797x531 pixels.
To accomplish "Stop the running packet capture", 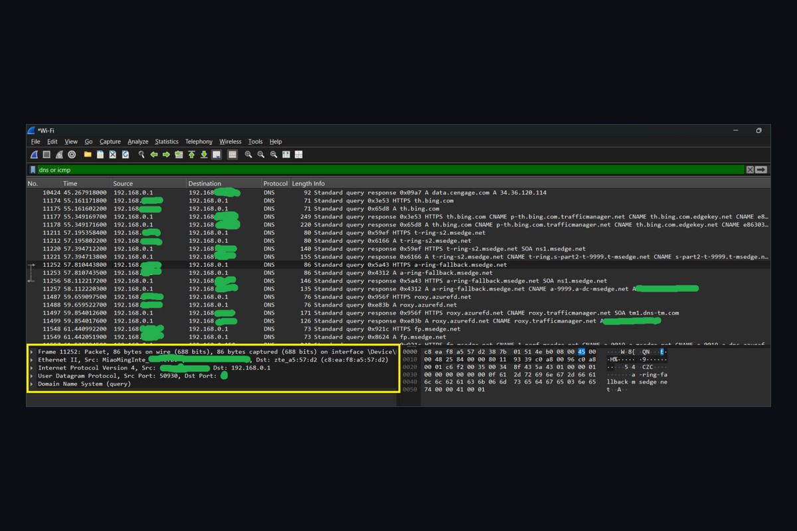I will pos(46,154).
